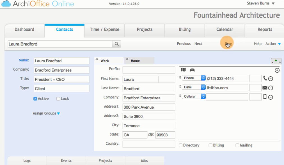
Task: Click the car directions icon
Action: click(192, 70)
